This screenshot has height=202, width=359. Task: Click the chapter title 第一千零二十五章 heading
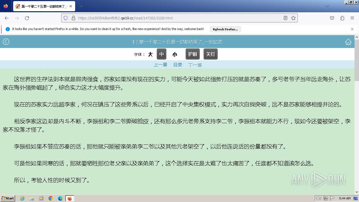click(177, 42)
